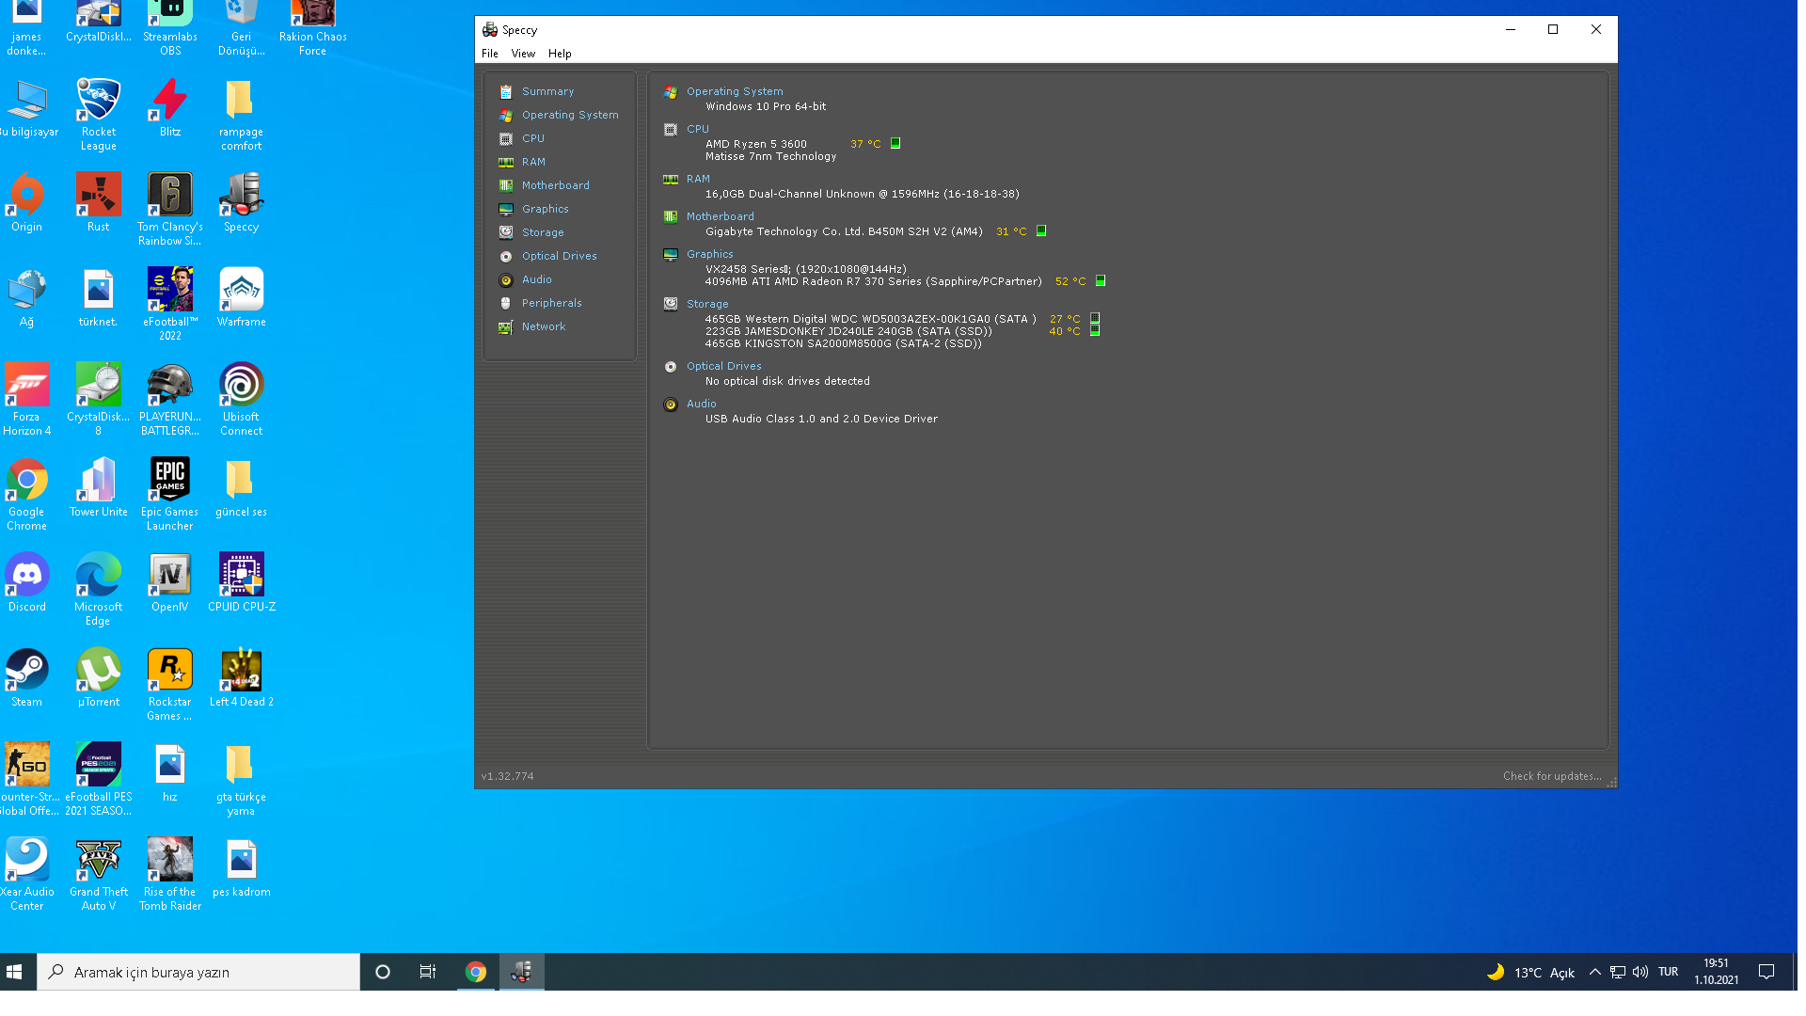This screenshot has height=1016, width=1806.
Task: Open the Graphics heading link in summary
Action: (709, 254)
